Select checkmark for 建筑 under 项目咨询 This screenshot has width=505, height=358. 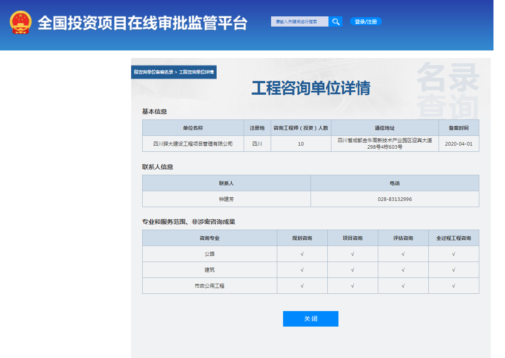pos(353,269)
